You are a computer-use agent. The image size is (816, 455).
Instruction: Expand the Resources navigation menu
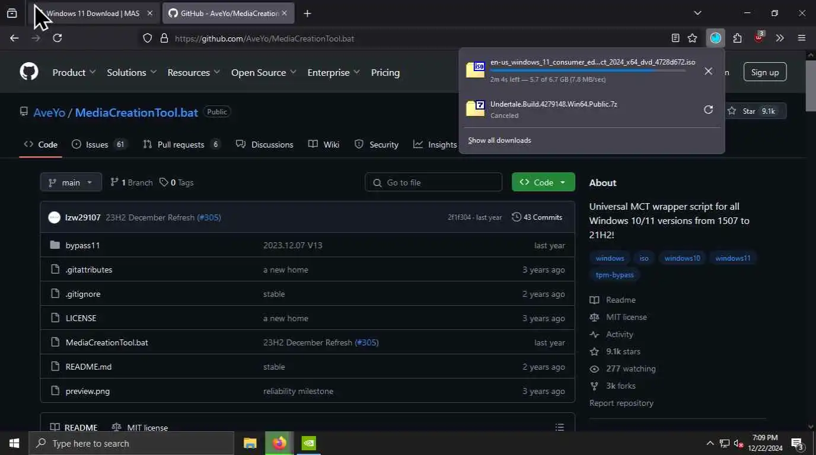click(194, 72)
